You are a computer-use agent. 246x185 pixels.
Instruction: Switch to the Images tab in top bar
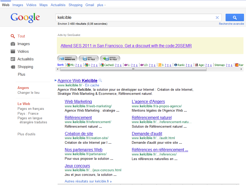(x=18, y=5)
